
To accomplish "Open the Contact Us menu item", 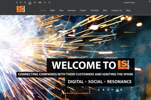I will point(117,10).
